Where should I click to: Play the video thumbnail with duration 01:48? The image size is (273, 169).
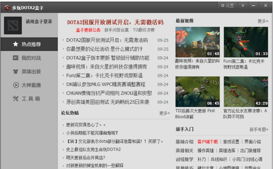197,42
